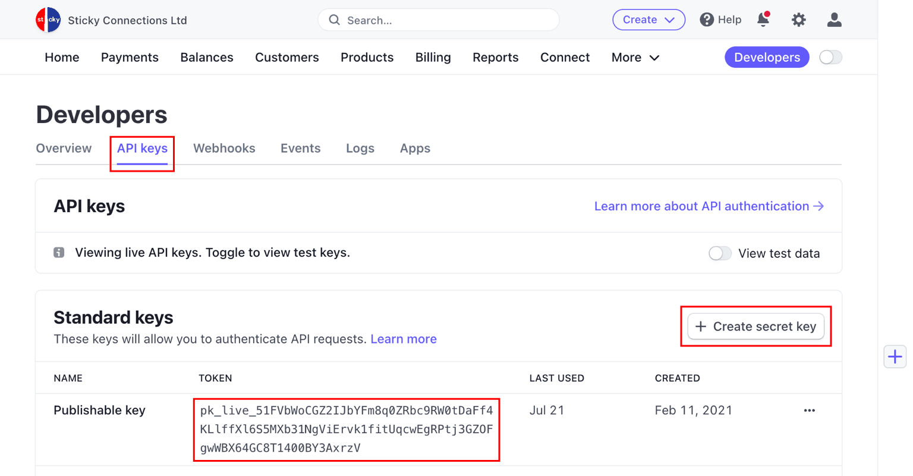Click the Jul 21 last used value
This screenshot has width=913, height=476.
click(x=547, y=411)
